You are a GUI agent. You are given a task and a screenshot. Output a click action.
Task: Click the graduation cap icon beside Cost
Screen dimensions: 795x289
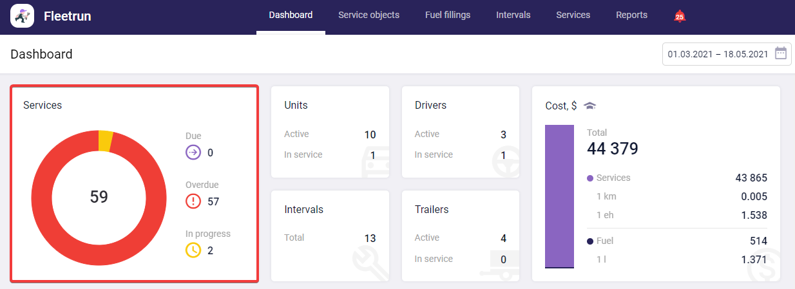point(589,106)
